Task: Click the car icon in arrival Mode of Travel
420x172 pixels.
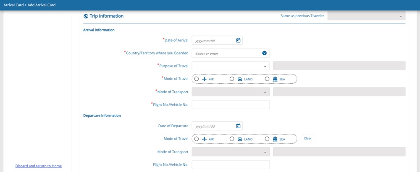Action: tap(240, 79)
